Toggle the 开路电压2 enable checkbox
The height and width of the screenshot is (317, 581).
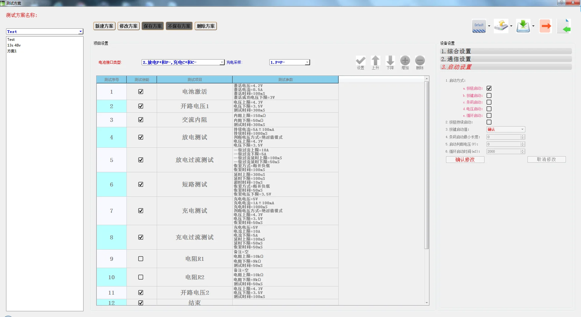tap(141, 293)
